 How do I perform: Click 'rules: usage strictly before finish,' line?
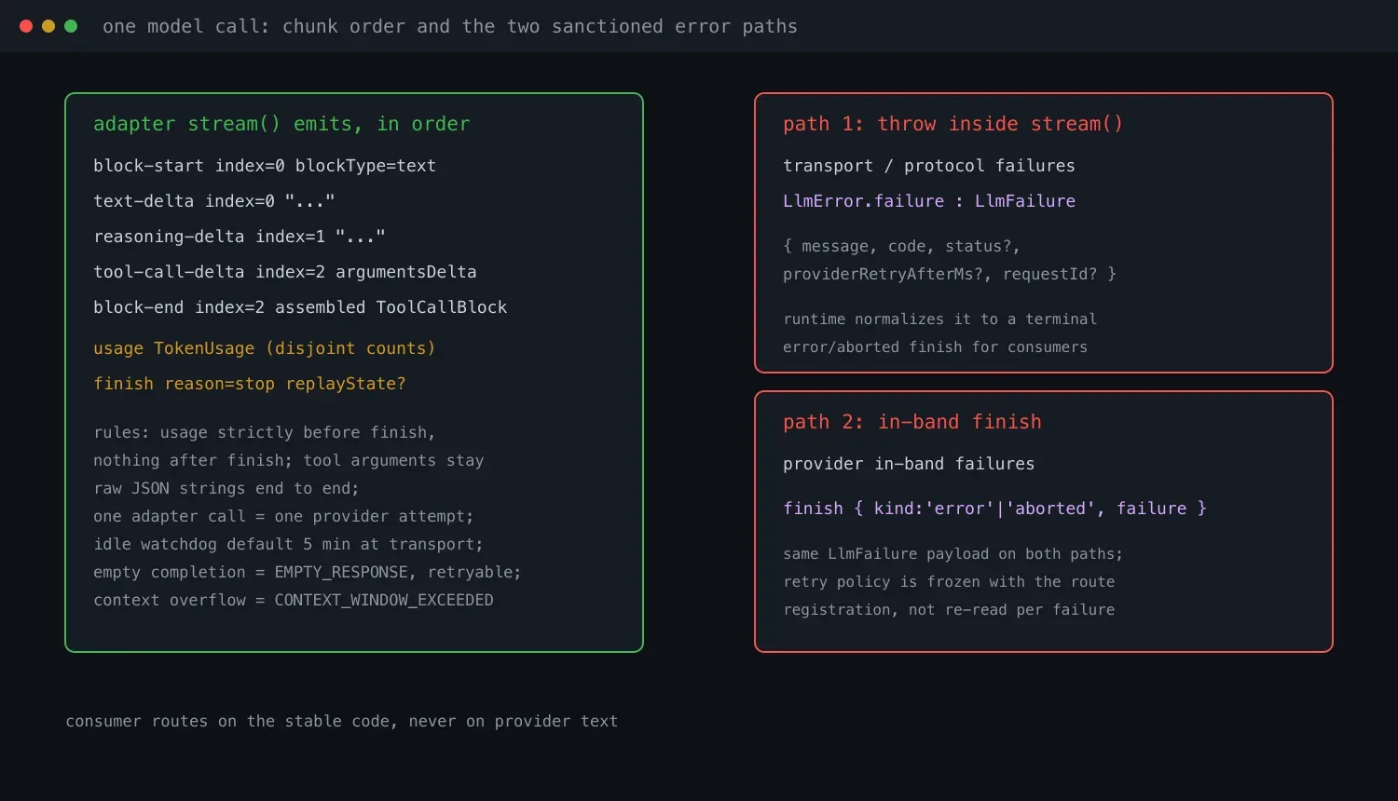pos(265,432)
